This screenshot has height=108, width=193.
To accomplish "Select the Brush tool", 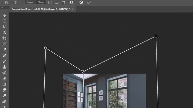I will pos(5,61).
